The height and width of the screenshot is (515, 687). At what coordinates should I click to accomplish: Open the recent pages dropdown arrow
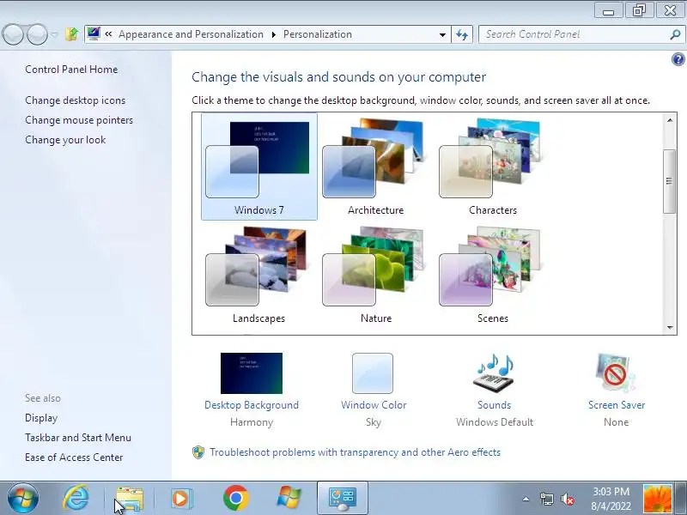pos(54,34)
